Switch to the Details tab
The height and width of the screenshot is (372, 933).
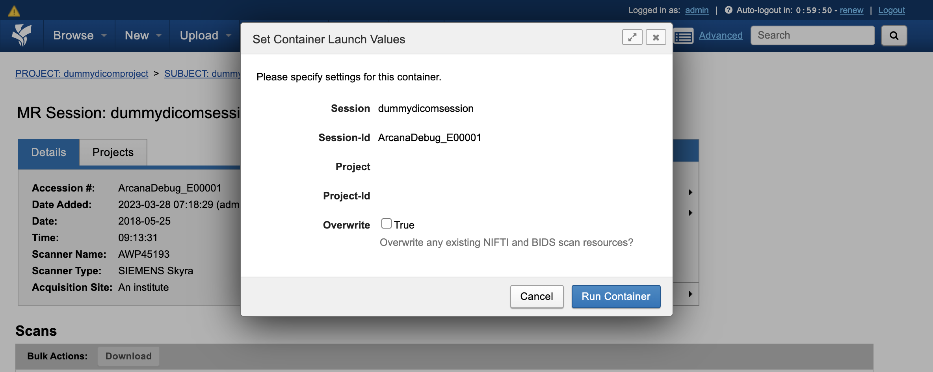(x=49, y=152)
